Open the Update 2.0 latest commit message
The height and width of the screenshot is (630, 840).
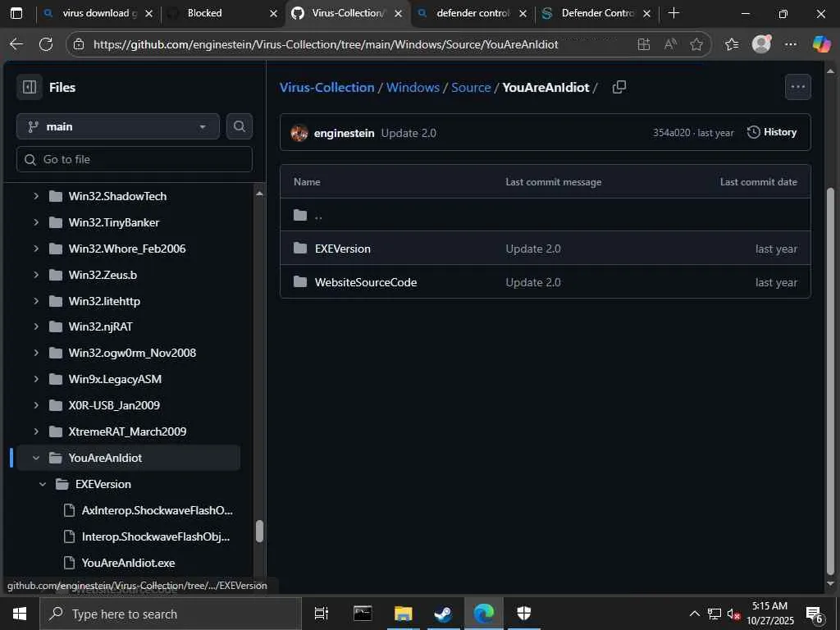click(409, 133)
